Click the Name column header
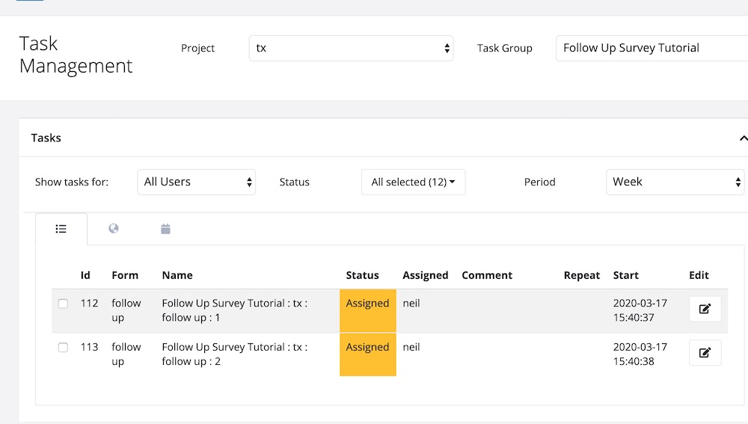Image resolution: width=748 pixels, height=424 pixels. (x=177, y=275)
